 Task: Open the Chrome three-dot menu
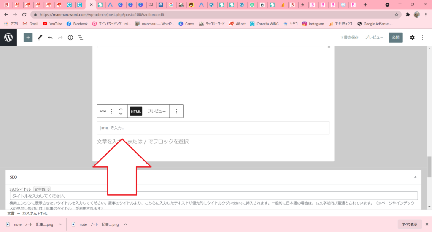pos(426,15)
